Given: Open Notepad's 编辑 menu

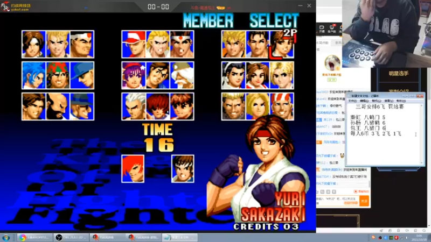Looking at the screenshot, I should click(364, 101).
